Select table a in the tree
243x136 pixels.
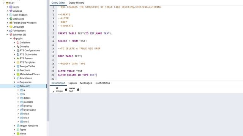coord(24,90)
